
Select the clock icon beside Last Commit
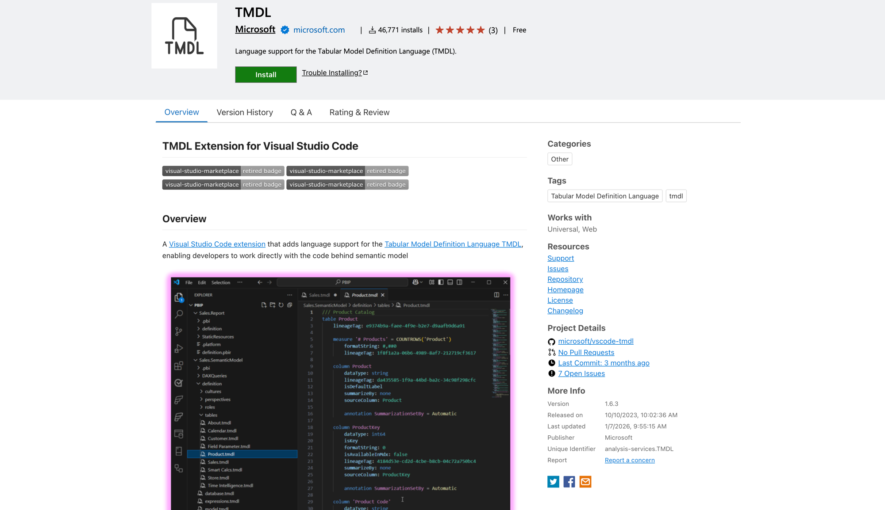(551, 363)
